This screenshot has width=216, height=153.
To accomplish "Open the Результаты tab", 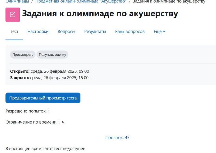I will (x=95, y=32).
